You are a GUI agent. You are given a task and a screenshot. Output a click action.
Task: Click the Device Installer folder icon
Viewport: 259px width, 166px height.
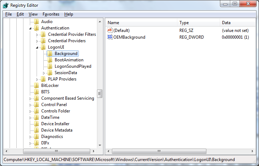[36, 124]
